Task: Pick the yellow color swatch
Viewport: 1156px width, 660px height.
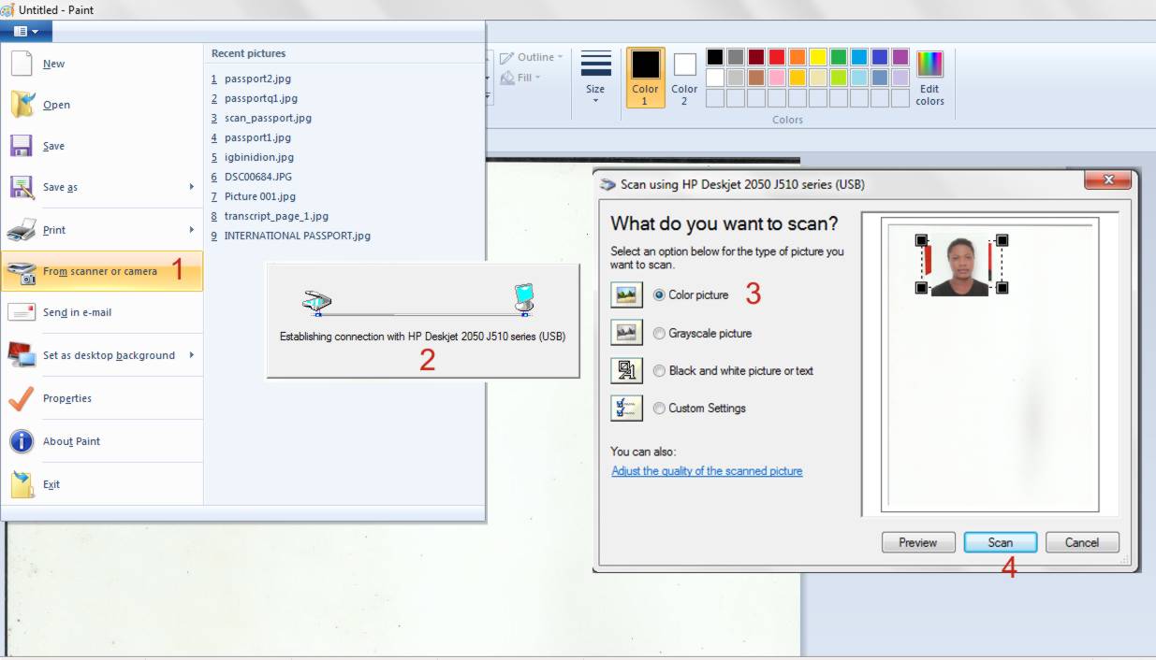Action: [x=817, y=57]
